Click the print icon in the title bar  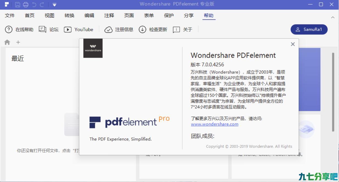tap(26, 4)
